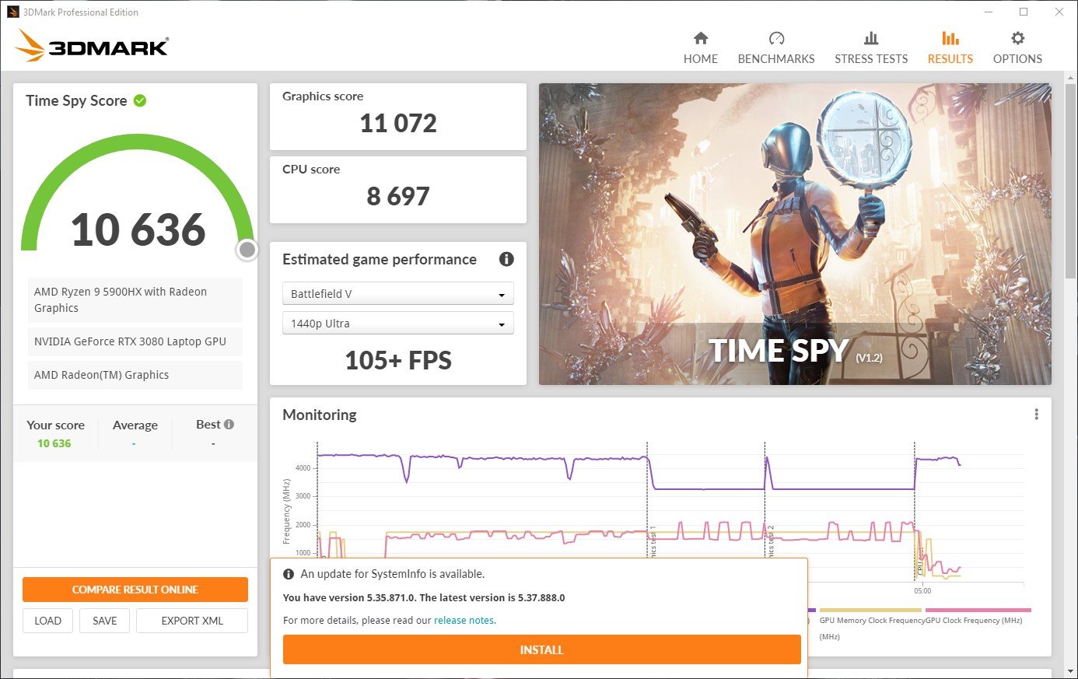Viewport: 1078px width, 679px height.
Task: Click the 3DMark app icon in title bar
Action: (x=13, y=12)
